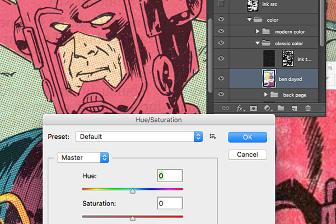Click the 'ink t...' layer name
This screenshot has width=336, height=224.
pos(304,59)
